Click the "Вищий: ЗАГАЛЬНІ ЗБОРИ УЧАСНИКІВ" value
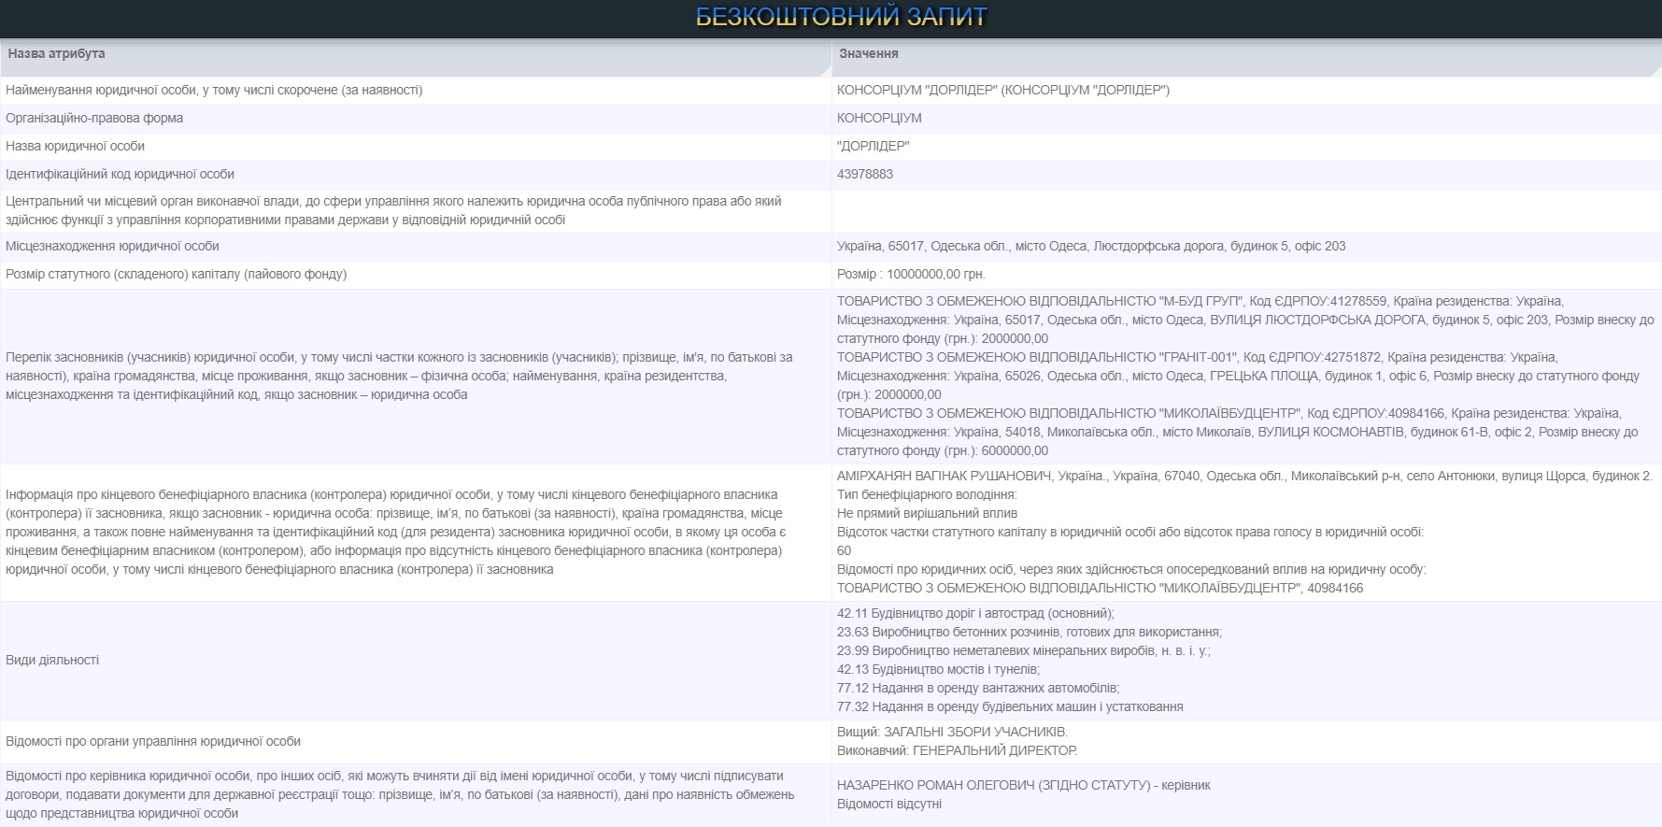1662x827 pixels. click(x=952, y=733)
